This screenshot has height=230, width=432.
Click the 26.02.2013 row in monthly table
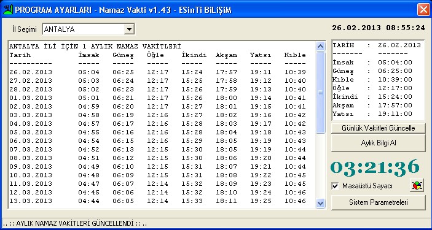(x=157, y=72)
